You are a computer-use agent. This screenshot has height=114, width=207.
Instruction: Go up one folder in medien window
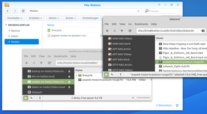coord(41,63)
